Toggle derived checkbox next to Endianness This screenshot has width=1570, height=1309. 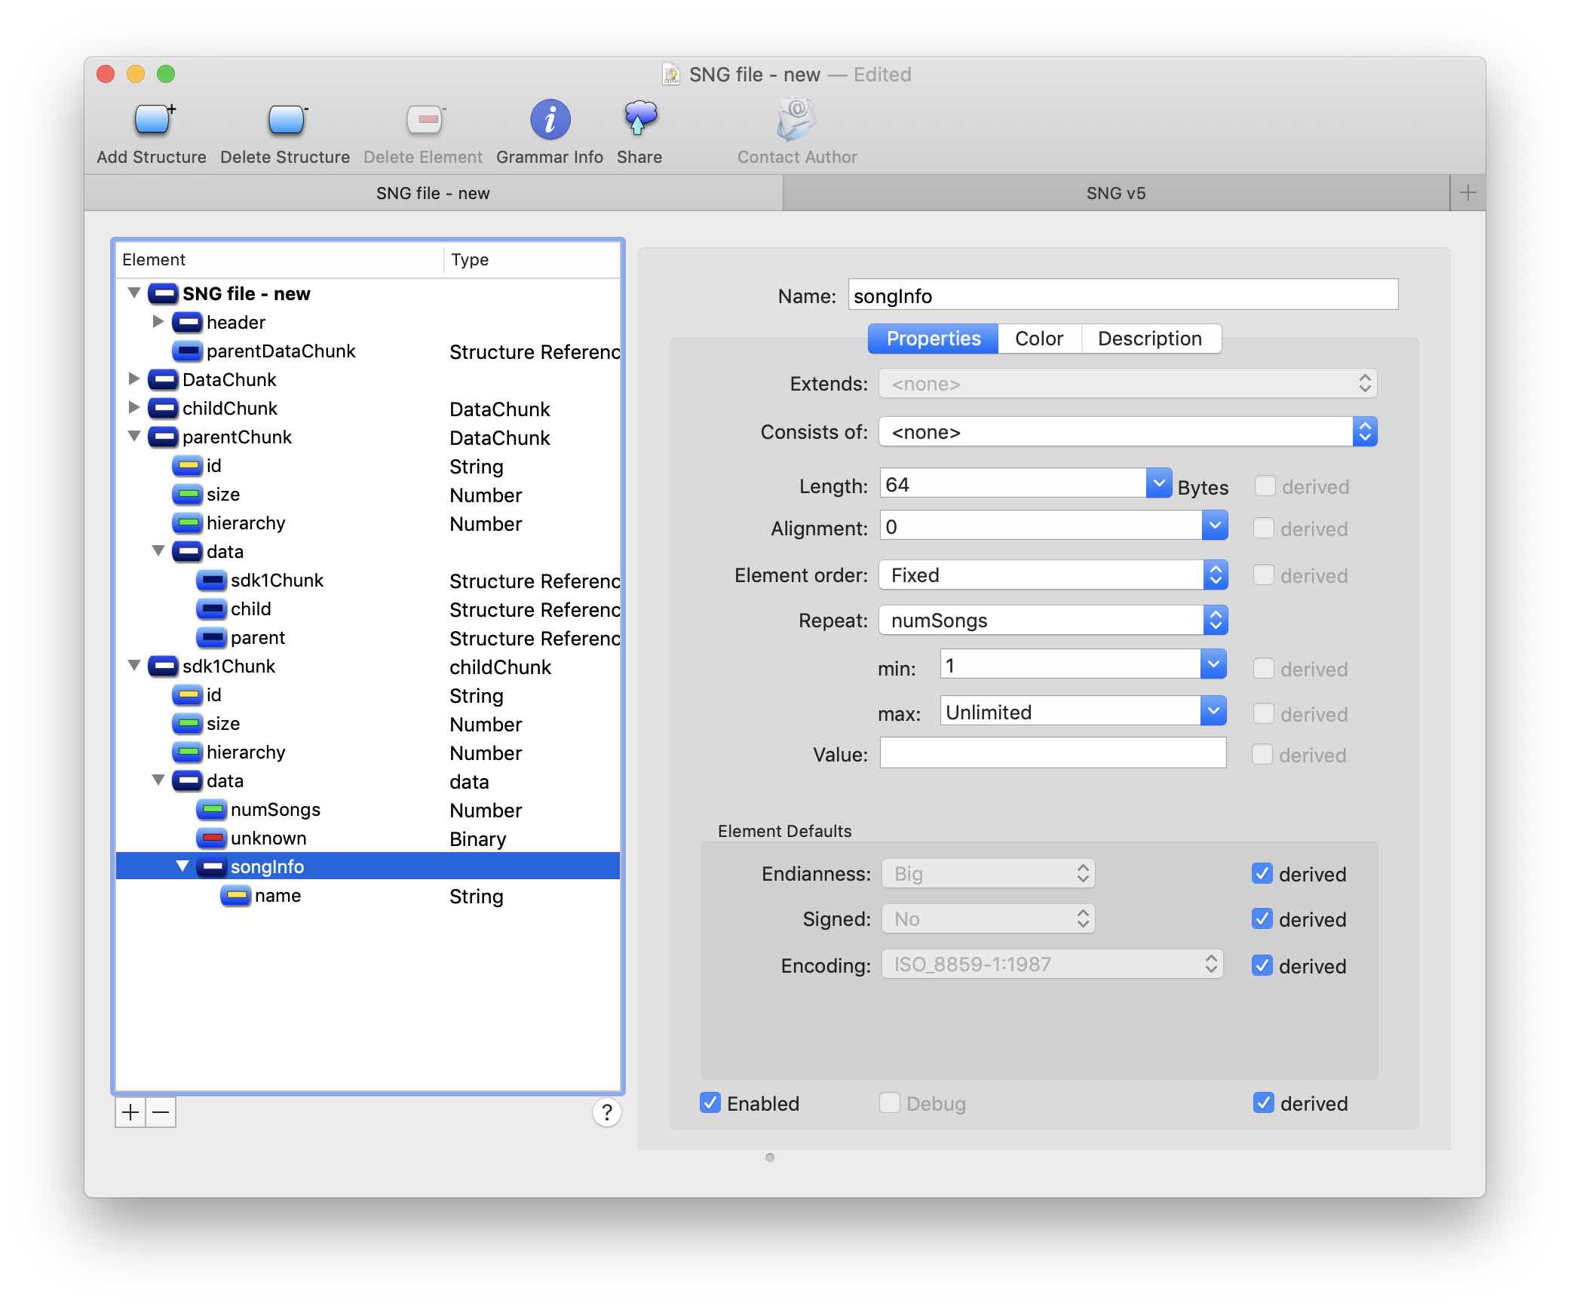(x=1262, y=874)
